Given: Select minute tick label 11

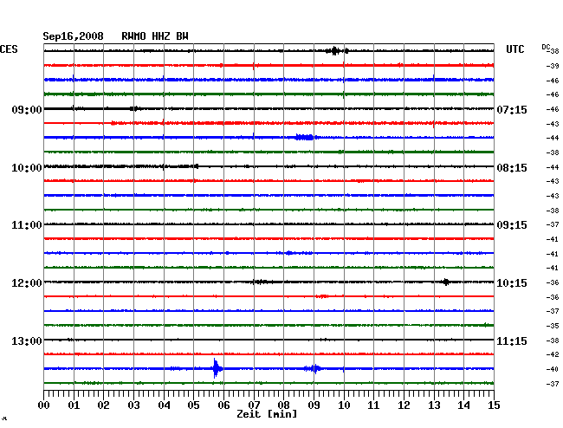Looking at the screenshot, I should pyautogui.click(x=373, y=405).
